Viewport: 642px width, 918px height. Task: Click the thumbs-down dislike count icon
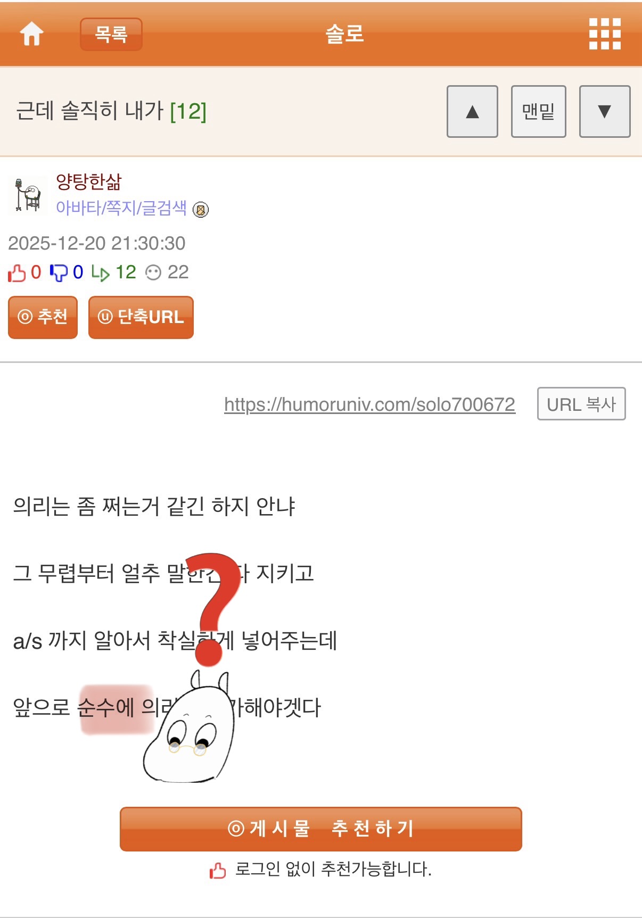pos(59,273)
